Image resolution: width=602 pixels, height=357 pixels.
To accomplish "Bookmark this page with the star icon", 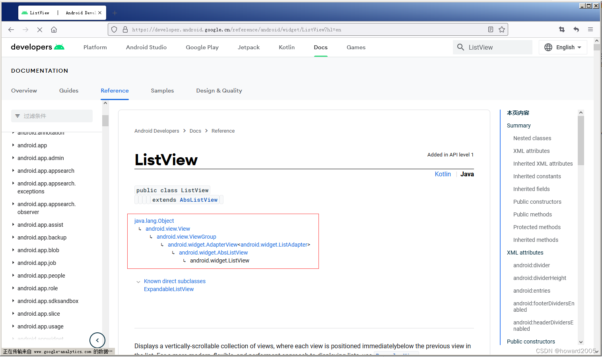I will pyautogui.click(x=502, y=29).
